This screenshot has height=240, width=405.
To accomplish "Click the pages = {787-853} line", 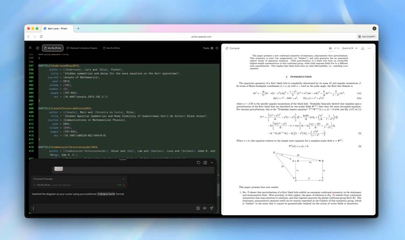I will click(x=64, y=93).
